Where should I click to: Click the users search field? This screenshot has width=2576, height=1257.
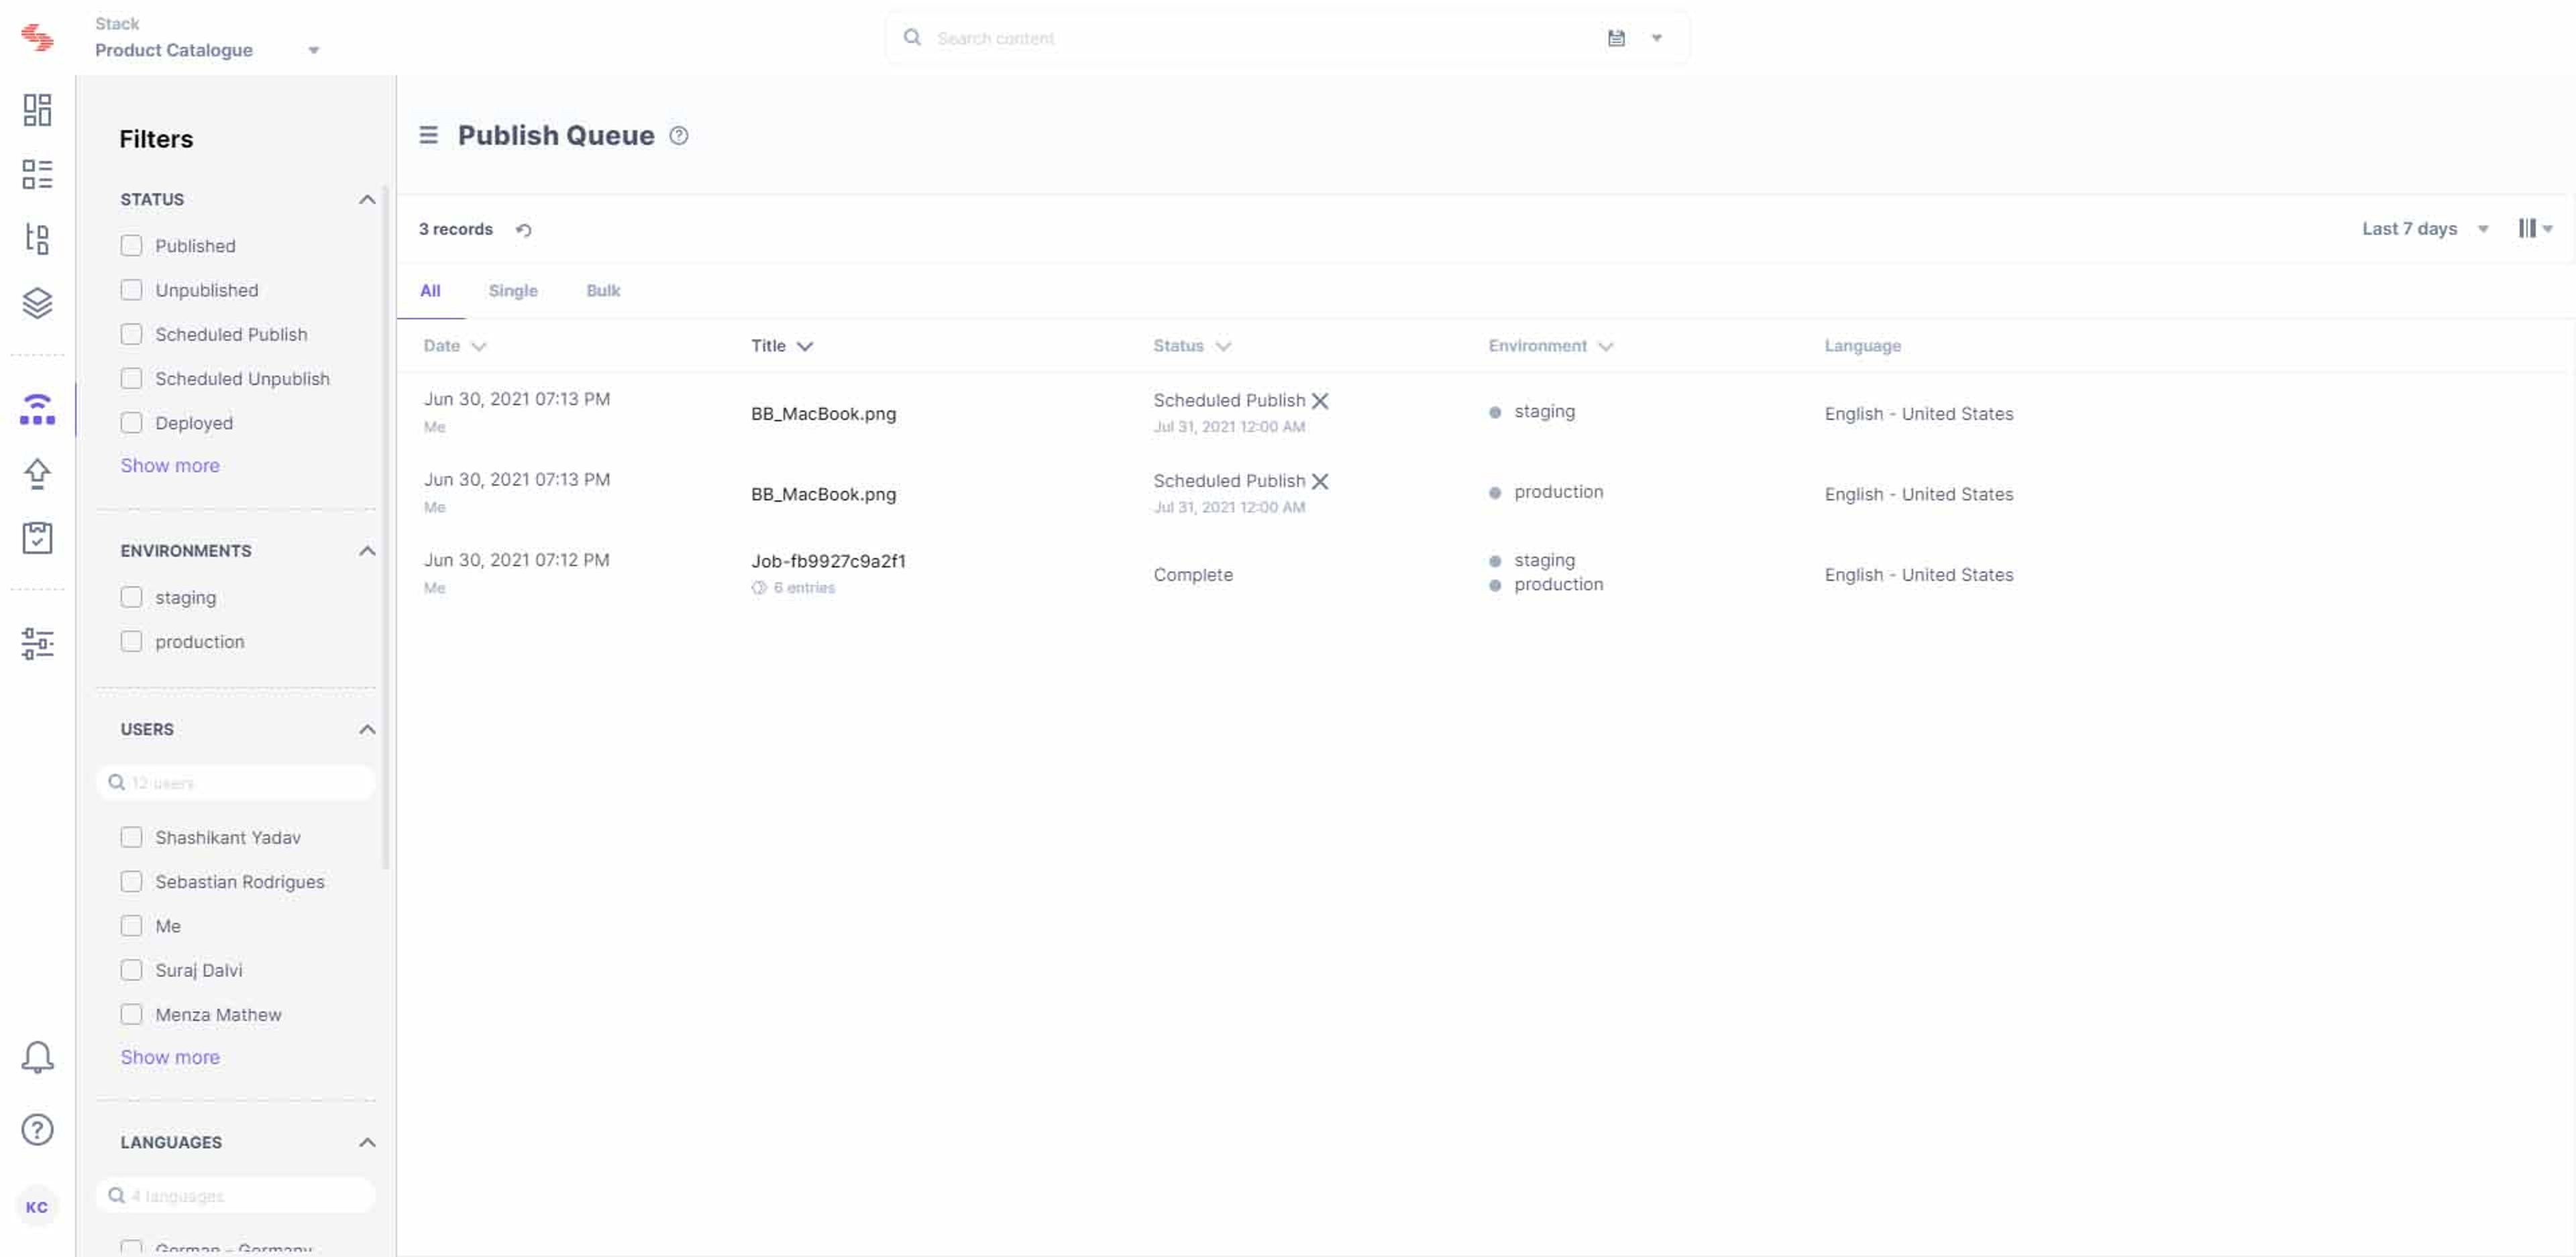tap(236, 783)
